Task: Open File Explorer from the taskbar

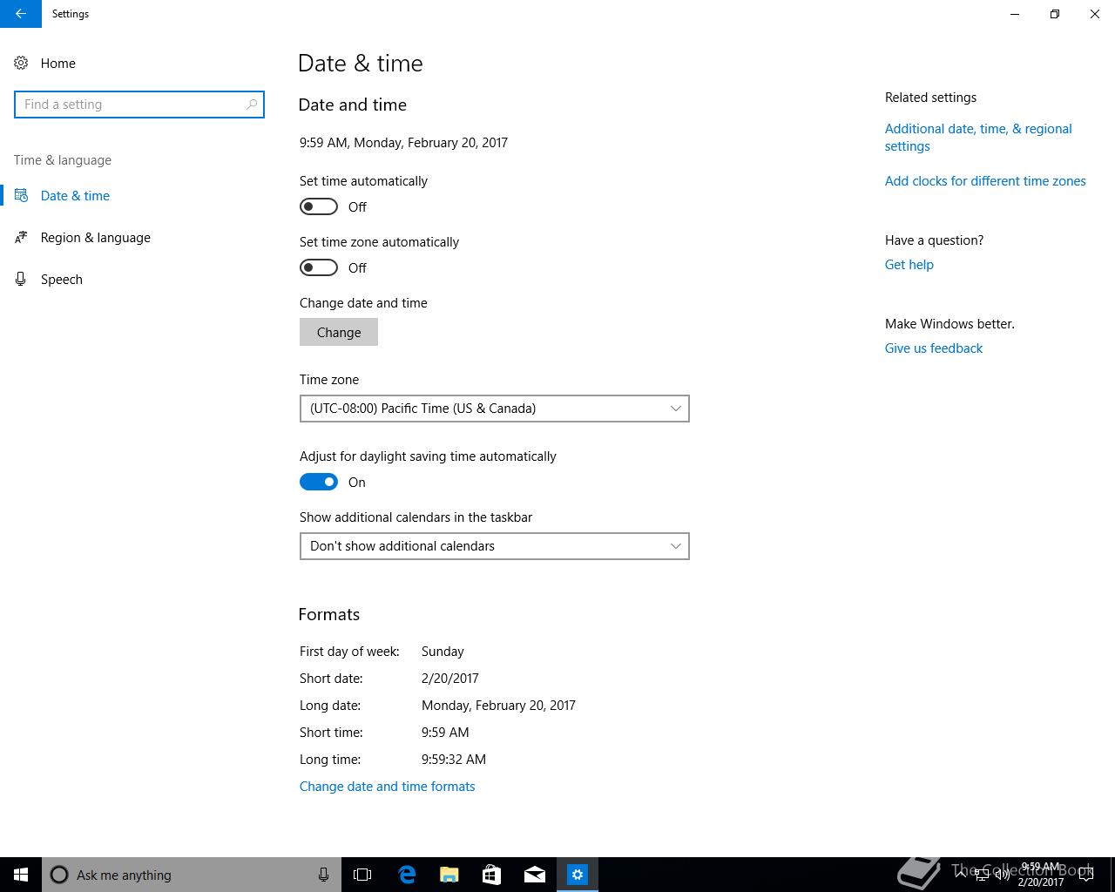Action: [x=449, y=875]
